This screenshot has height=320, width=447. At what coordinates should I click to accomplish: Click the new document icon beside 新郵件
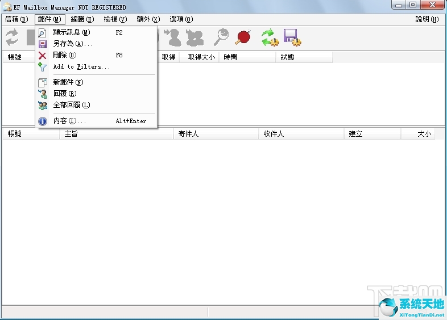(43, 83)
